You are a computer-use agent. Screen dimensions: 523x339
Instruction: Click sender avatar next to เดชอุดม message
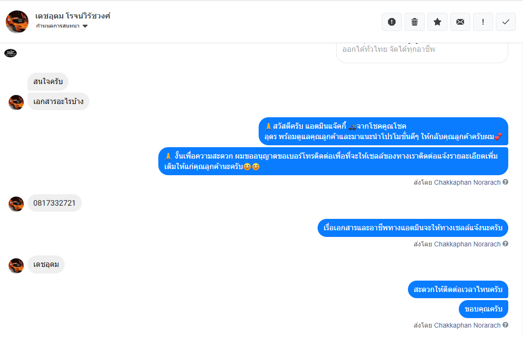point(16,266)
